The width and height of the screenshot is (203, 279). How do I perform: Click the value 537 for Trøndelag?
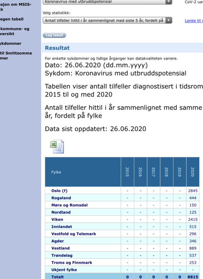coord(193,255)
